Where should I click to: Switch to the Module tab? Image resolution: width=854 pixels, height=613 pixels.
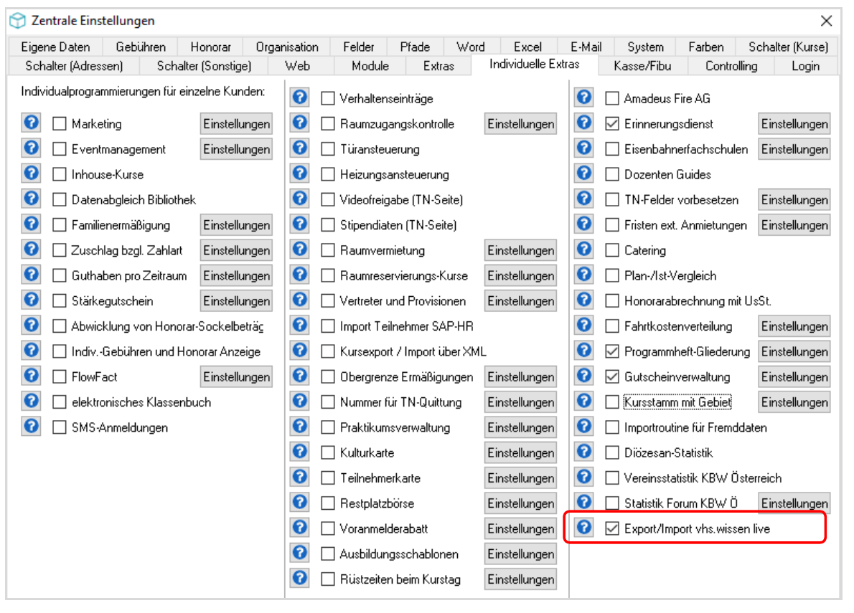coord(370,66)
